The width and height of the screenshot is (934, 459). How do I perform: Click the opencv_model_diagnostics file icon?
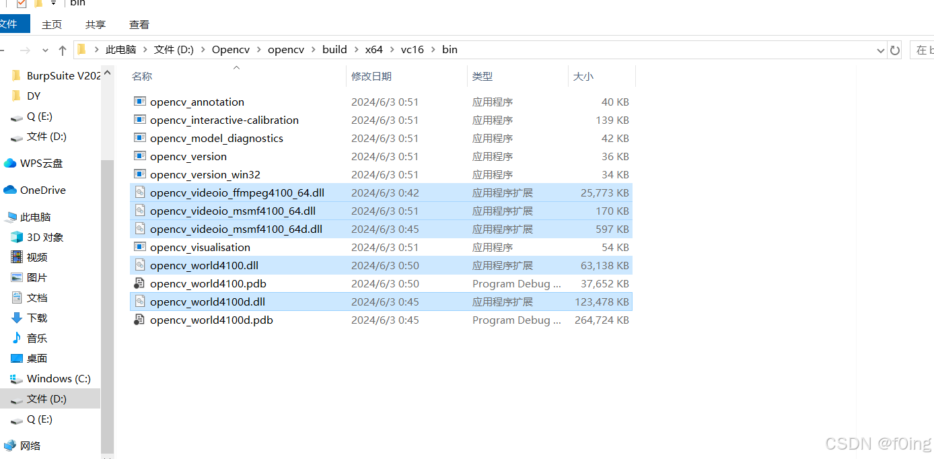(x=140, y=138)
